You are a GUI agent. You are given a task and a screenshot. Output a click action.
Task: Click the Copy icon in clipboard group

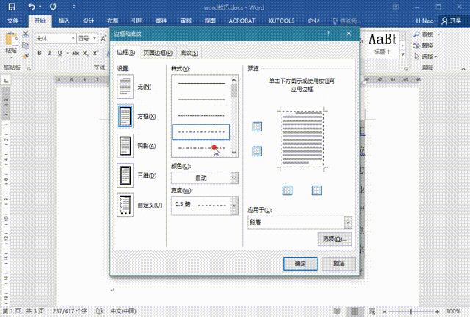pos(26,45)
